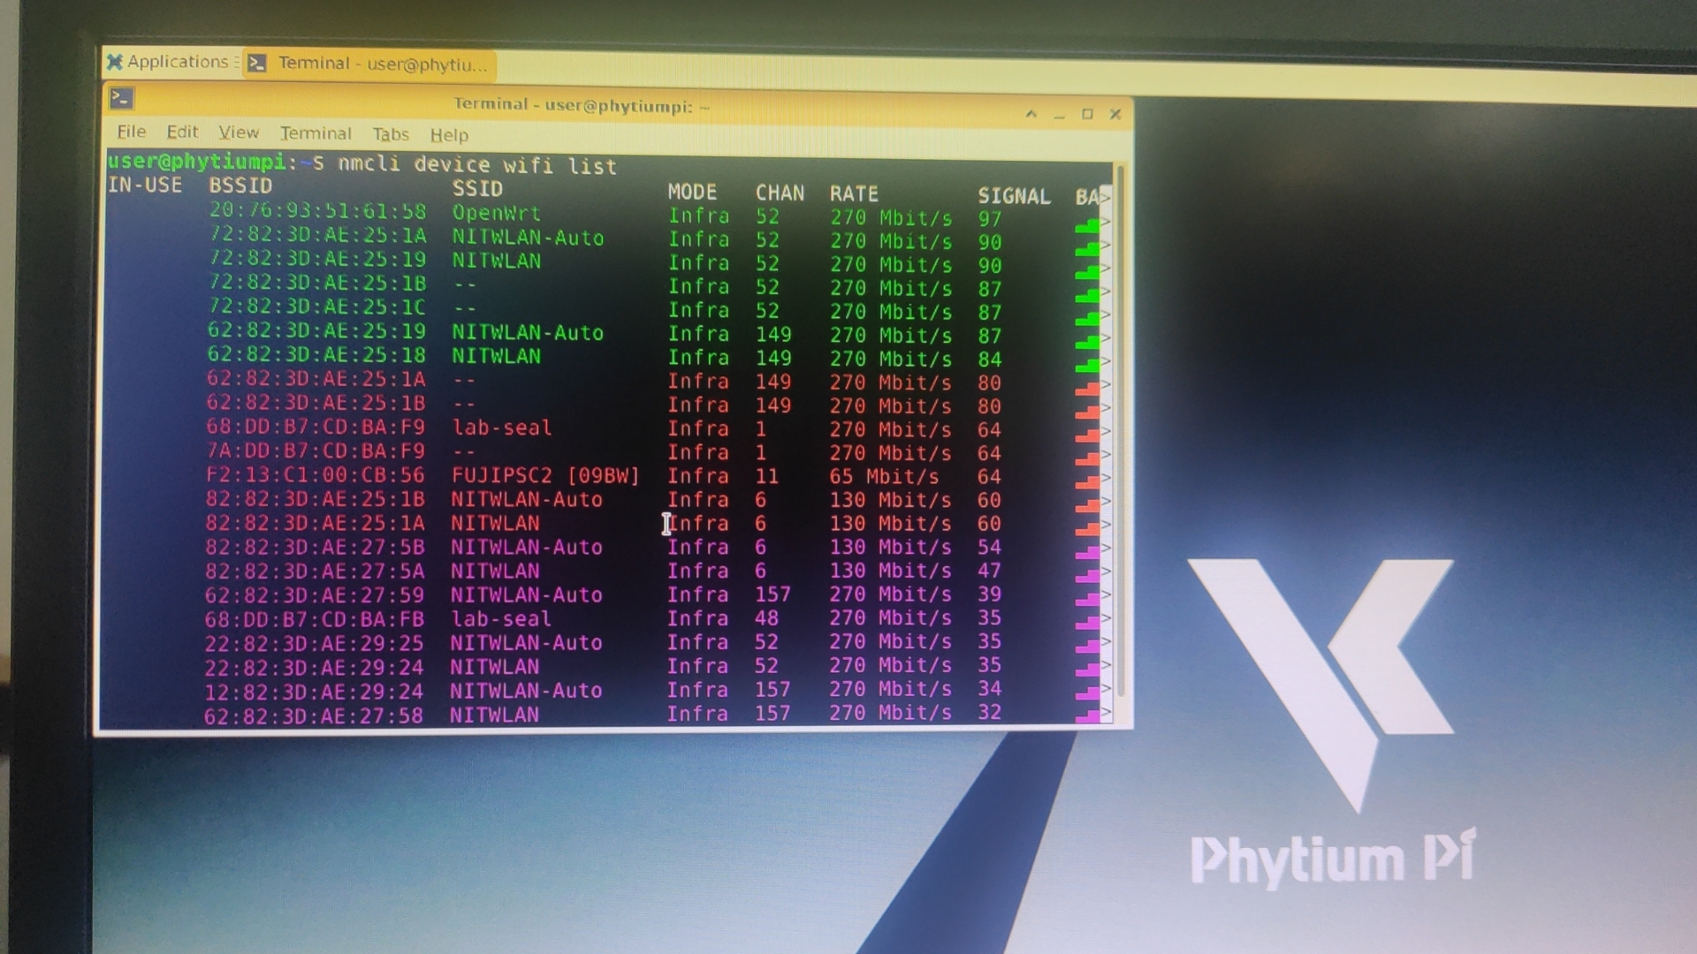Maximize the Terminal window
The height and width of the screenshot is (954, 1697).
click(x=1087, y=114)
